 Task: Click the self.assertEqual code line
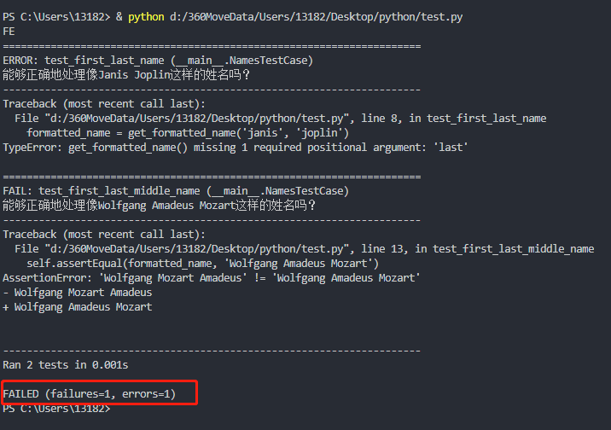[202, 264]
